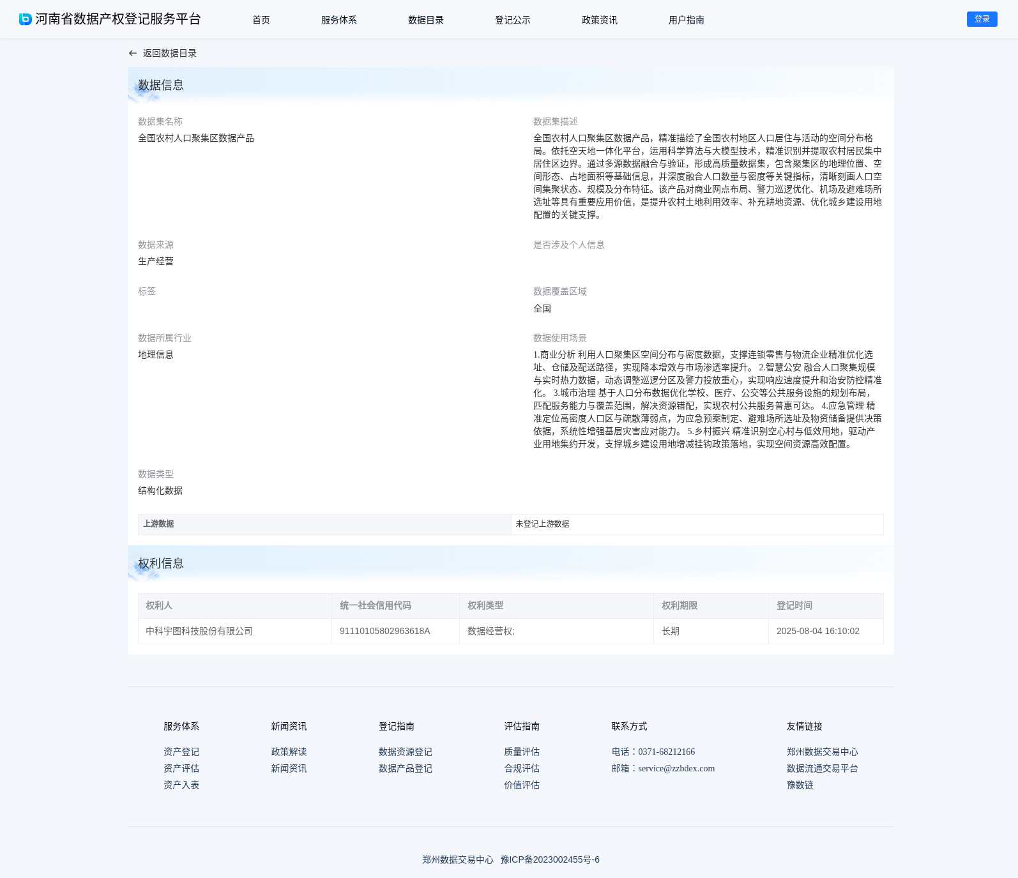Click the 友情链接 footer heading
This screenshot has height=878, width=1018.
(805, 726)
